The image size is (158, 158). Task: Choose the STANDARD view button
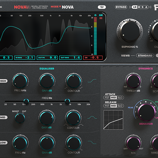145,56
